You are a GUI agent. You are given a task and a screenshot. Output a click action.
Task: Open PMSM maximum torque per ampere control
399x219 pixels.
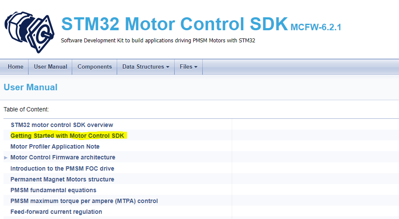(x=84, y=201)
